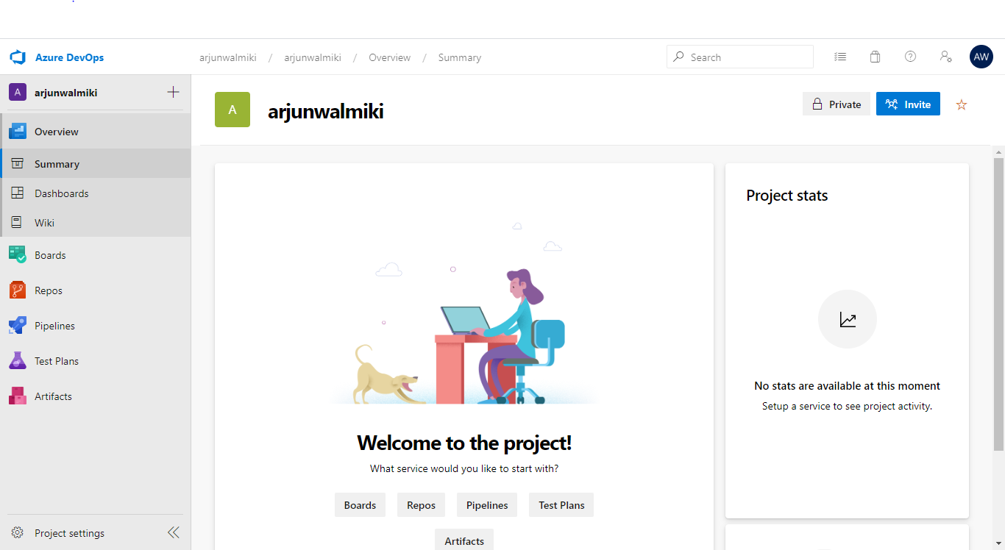Click the arjunwalmiki project name in sidebar
Image resolution: width=1005 pixels, height=550 pixels.
pos(66,93)
